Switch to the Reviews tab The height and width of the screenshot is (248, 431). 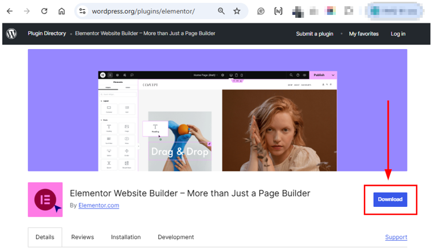83,237
